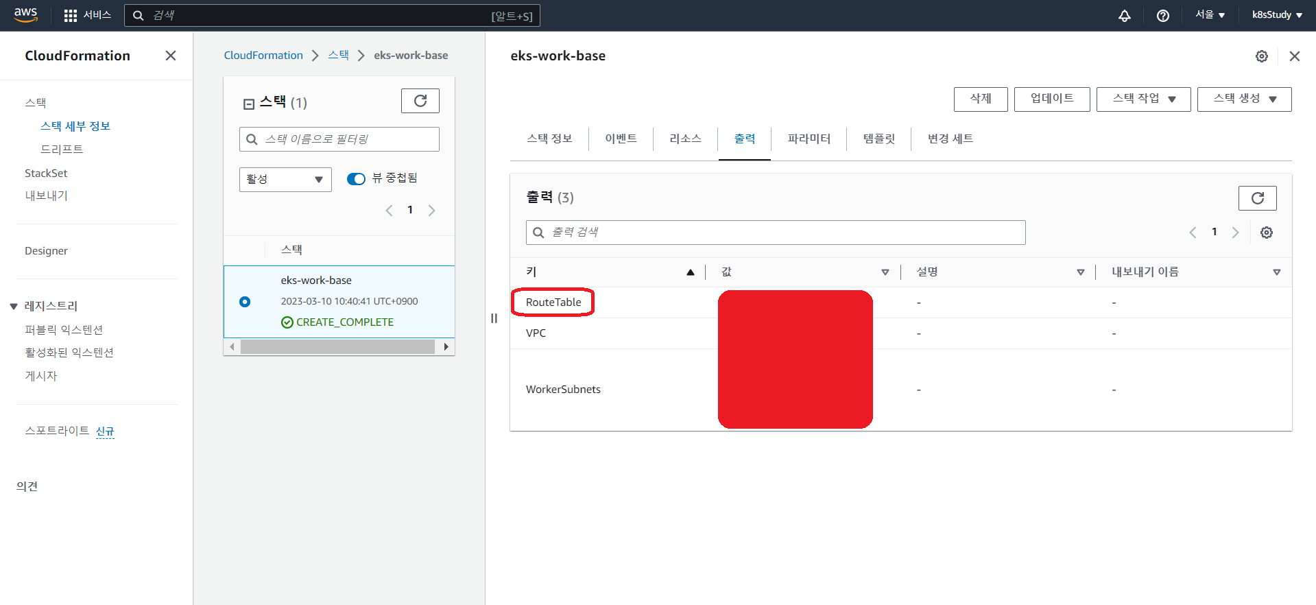Click the 업데이트 button
1316x605 pixels.
(1052, 99)
